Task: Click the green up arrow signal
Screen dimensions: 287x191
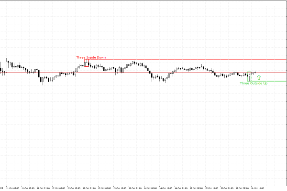Action: [259, 77]
